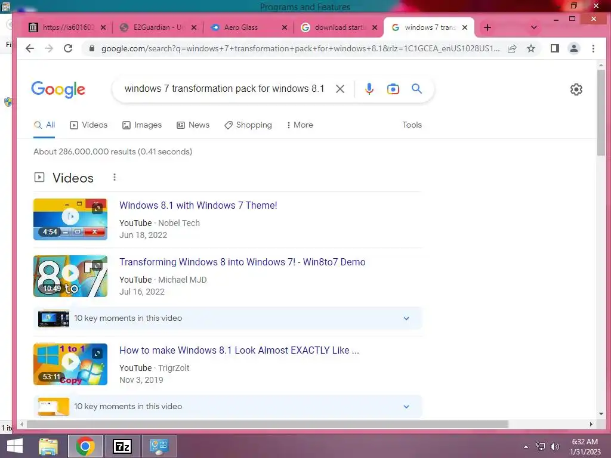Image resolution: width=611 pixels, height=458 pixels.
Task: Open the Chrome side panel
Action: pyautogui.click(x=554, y=48)
